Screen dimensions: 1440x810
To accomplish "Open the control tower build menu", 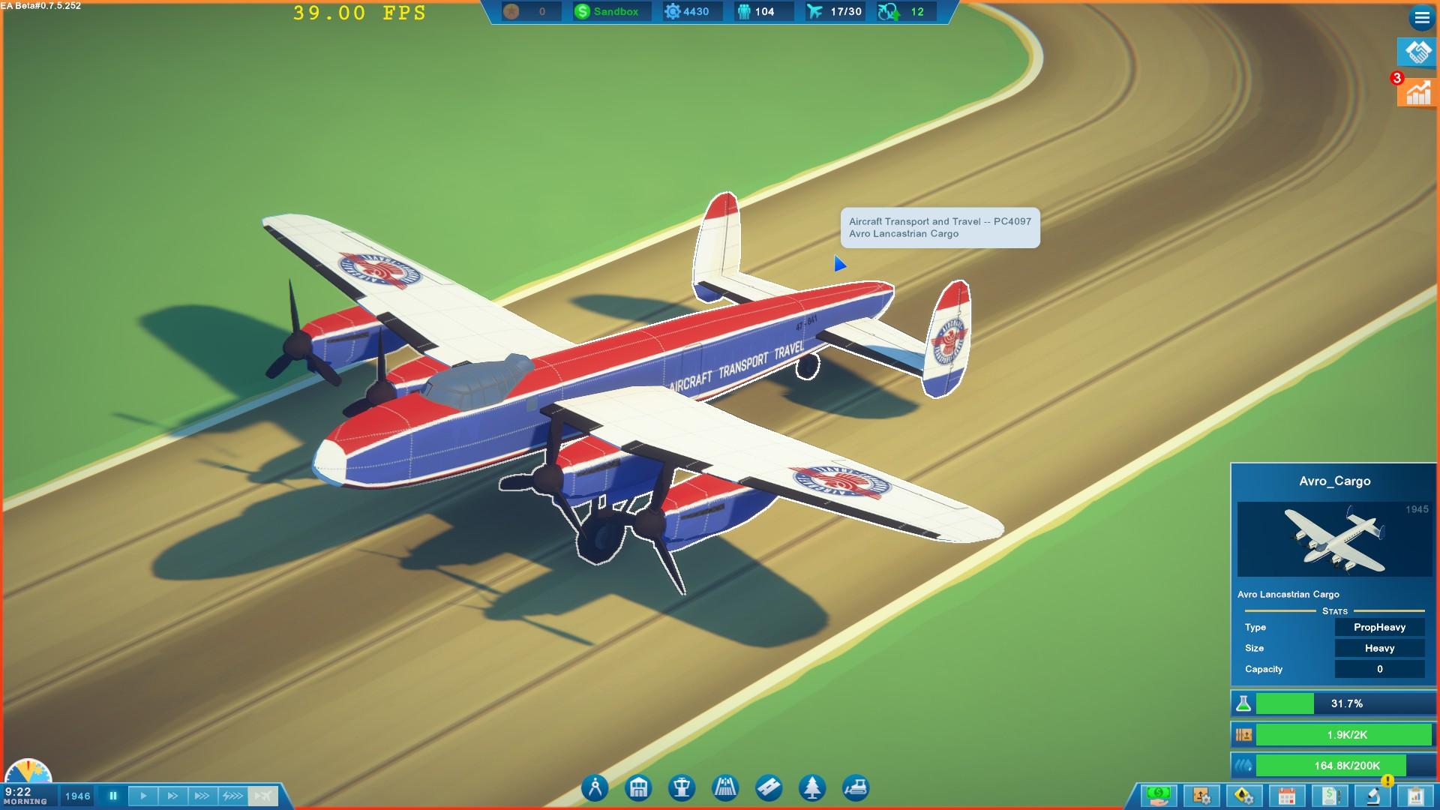I will (682, 788).
